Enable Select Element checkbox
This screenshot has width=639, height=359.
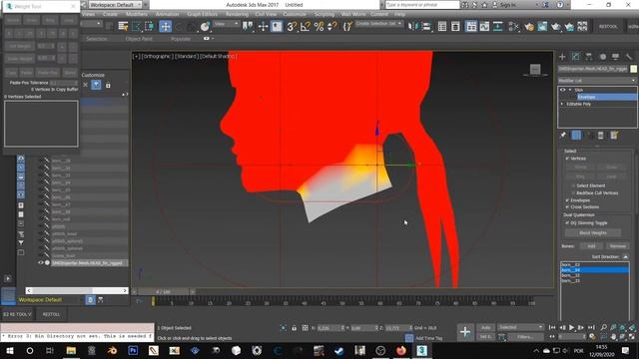click(573, 185)
